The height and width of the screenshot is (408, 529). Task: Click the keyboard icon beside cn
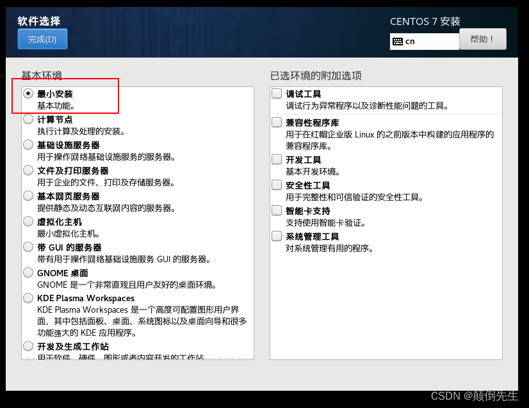pyautogui.click(x=398, y=42)
